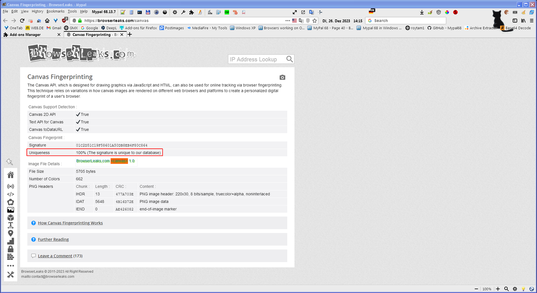Open Leave a Comment link

(55, 256)
